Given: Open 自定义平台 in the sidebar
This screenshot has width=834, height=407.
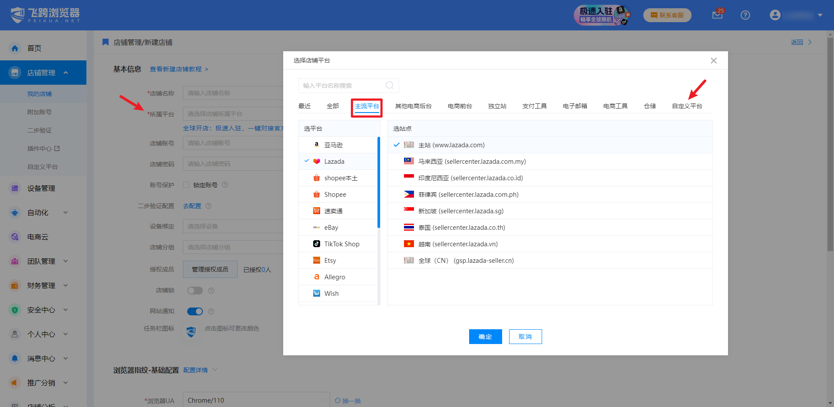Looking at the screenshot, I should click(43, 167).
